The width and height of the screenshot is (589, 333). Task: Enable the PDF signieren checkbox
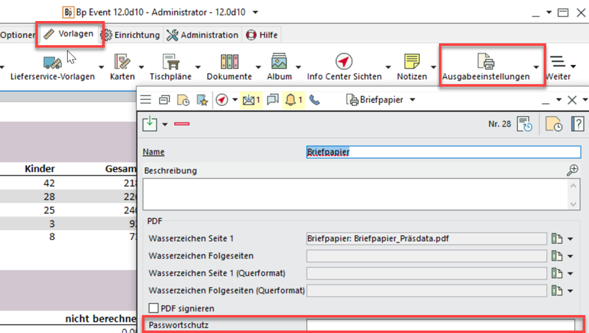pos(154,308)
